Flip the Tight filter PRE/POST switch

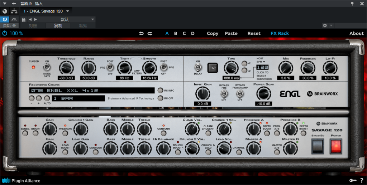(110, 68)
